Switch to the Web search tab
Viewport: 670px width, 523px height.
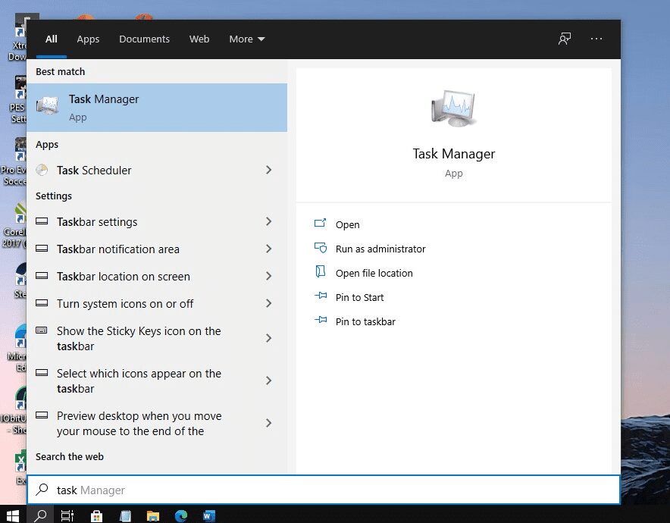[x=199, y=39]
